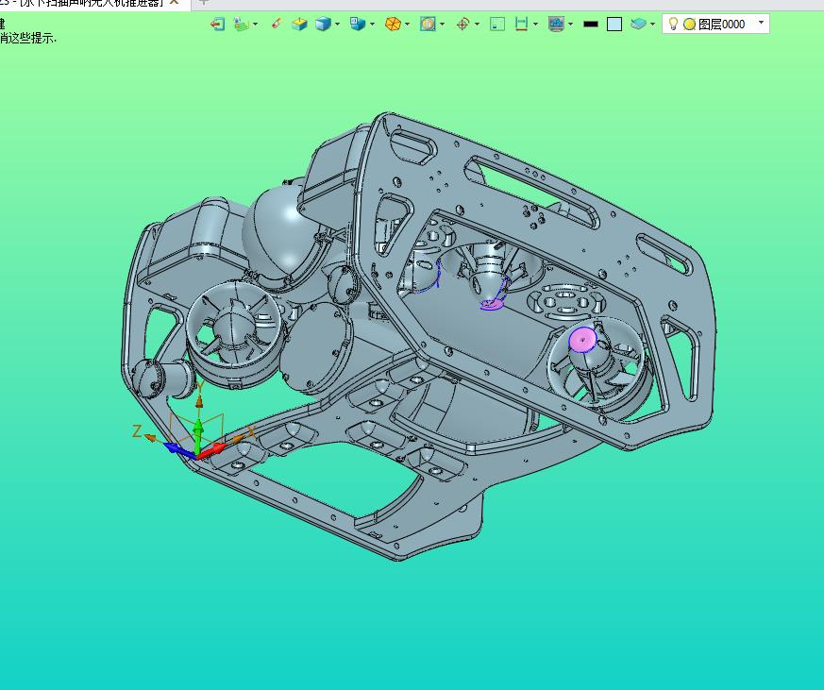Image resolution: width=824 pixels, height=690 pixels.
Task: Close the current document tab
Action: 174,3
